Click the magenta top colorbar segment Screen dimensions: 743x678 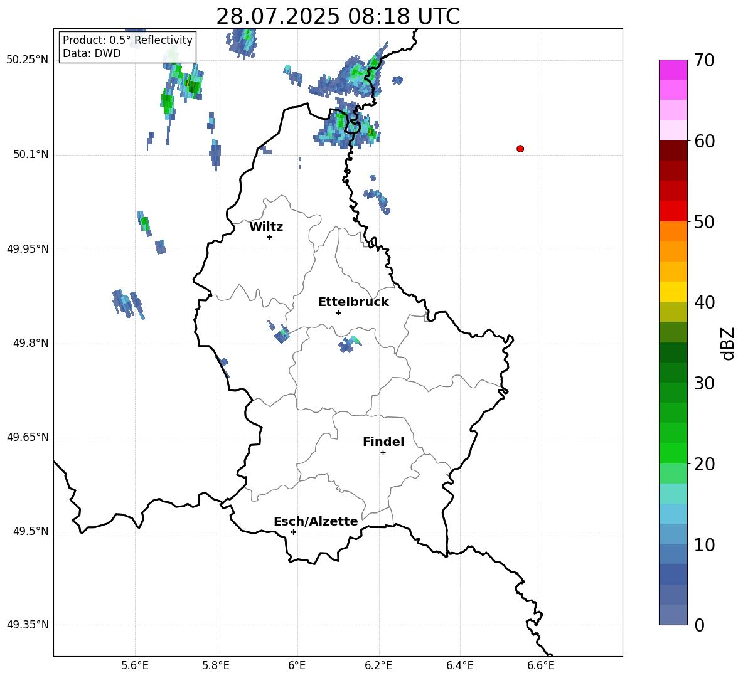(x=673, y=70)
